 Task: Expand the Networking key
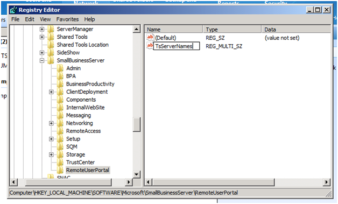(x=51, y=123)
